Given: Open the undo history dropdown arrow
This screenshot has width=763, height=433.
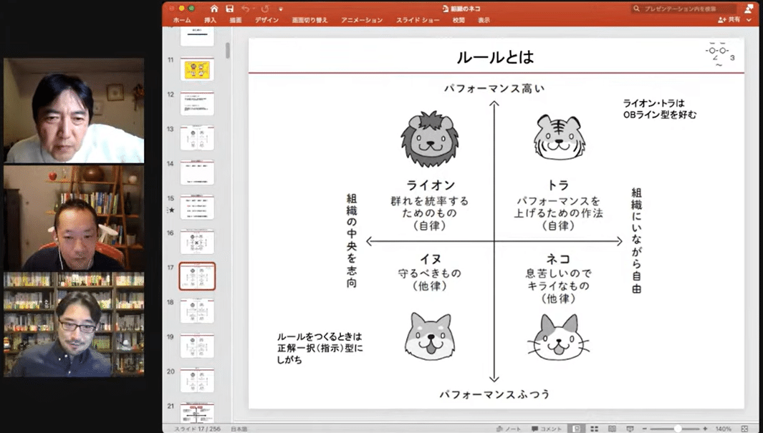Looking at the screenshot, I should tap(254, 9).
